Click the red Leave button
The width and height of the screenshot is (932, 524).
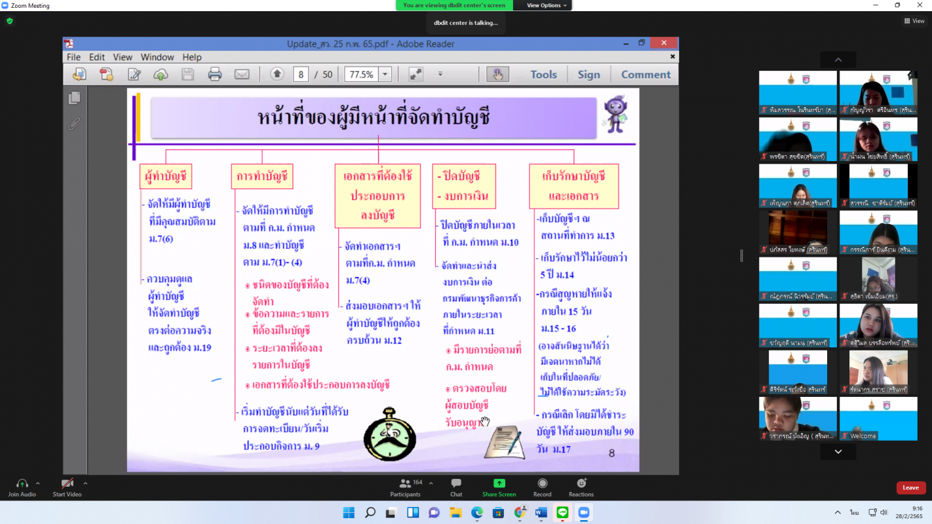[x=910, y=487]
